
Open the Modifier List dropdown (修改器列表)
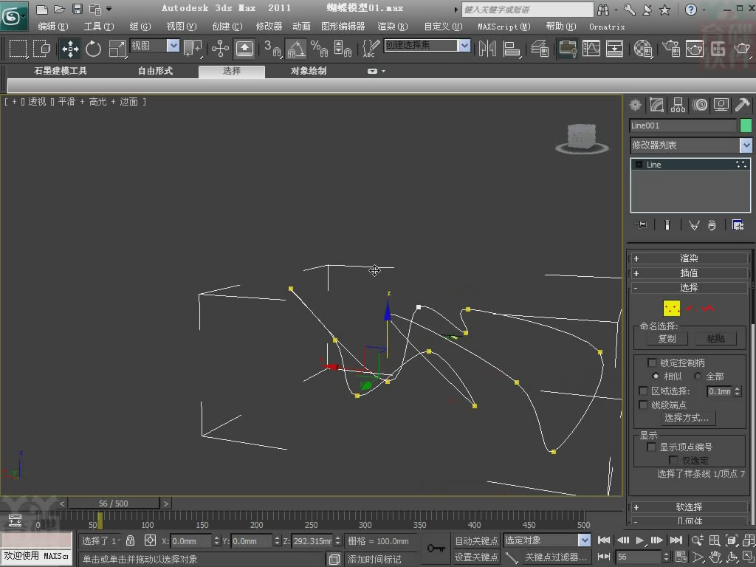point(691,145)
